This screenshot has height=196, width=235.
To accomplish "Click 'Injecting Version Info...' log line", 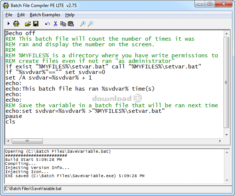I will [x=37, y=168].
